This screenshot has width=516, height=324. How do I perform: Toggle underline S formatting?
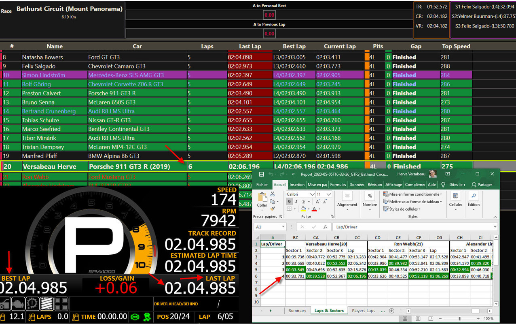[303, 201]
